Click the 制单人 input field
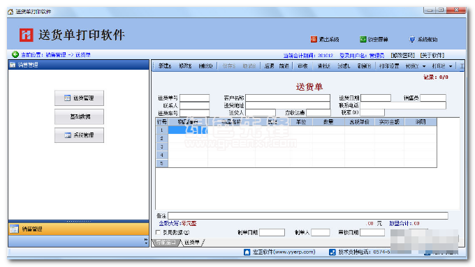475x267 pixels. 320,232
